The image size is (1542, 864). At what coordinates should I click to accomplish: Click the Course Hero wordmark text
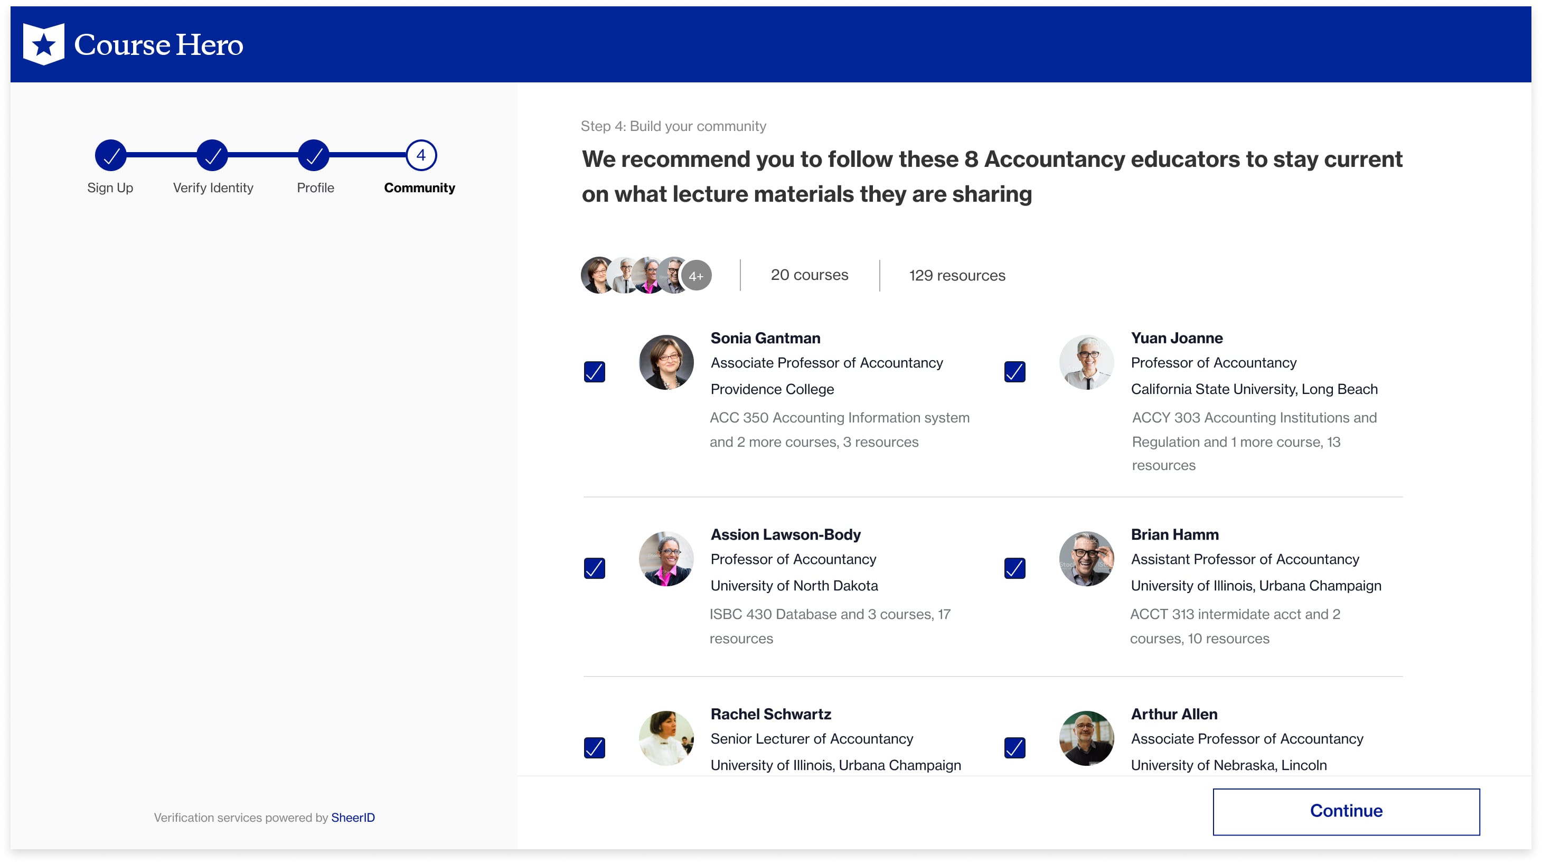[x=158, y=45]
